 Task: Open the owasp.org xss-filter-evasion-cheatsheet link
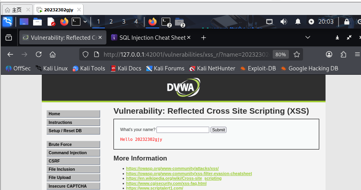tap(189, 173)
